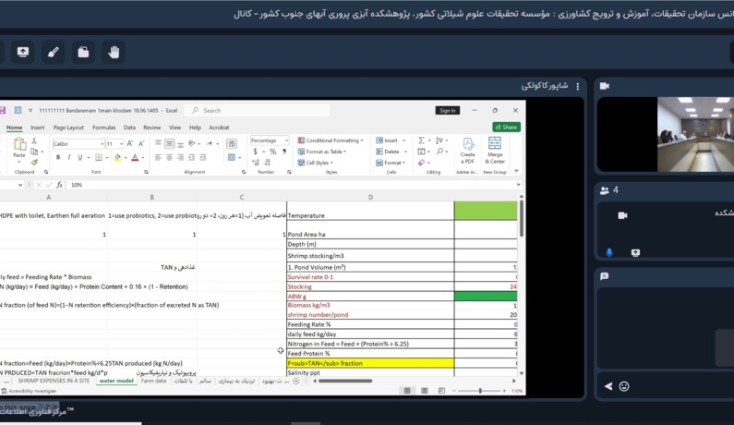
Task: Click the Percent Style icon
Action: [x=272, y=152]
